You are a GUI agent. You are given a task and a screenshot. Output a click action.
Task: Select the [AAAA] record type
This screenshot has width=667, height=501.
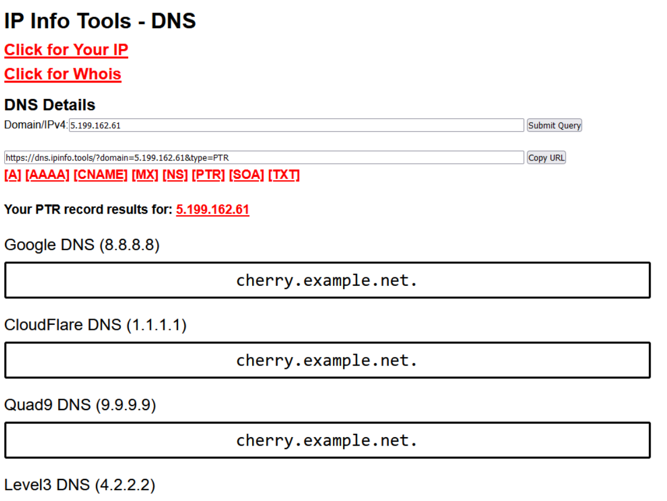(47, 175)
